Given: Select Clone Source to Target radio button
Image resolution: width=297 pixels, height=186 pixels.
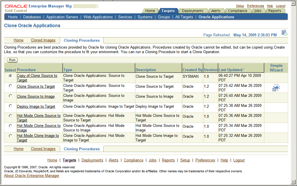Looking at the screenshot, I should point(10,86).
